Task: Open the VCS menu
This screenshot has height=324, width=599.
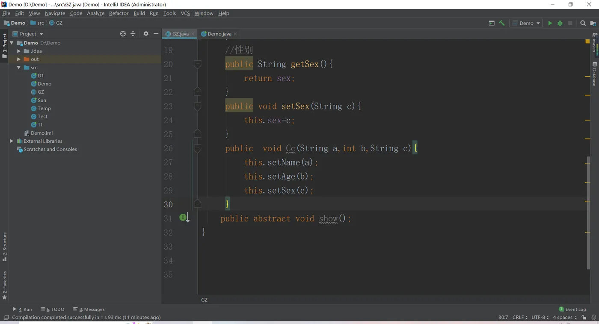Action: (x=185, y=13)
